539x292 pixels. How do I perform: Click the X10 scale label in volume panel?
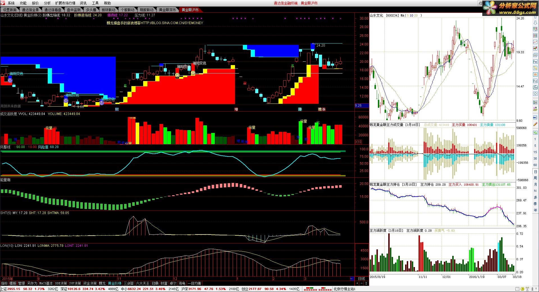point(358,142)
